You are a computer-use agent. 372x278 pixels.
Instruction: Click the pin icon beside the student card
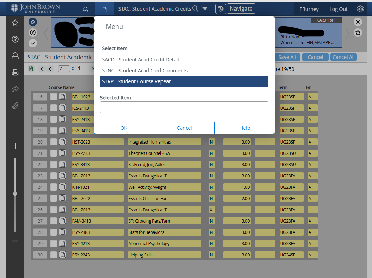33,22
